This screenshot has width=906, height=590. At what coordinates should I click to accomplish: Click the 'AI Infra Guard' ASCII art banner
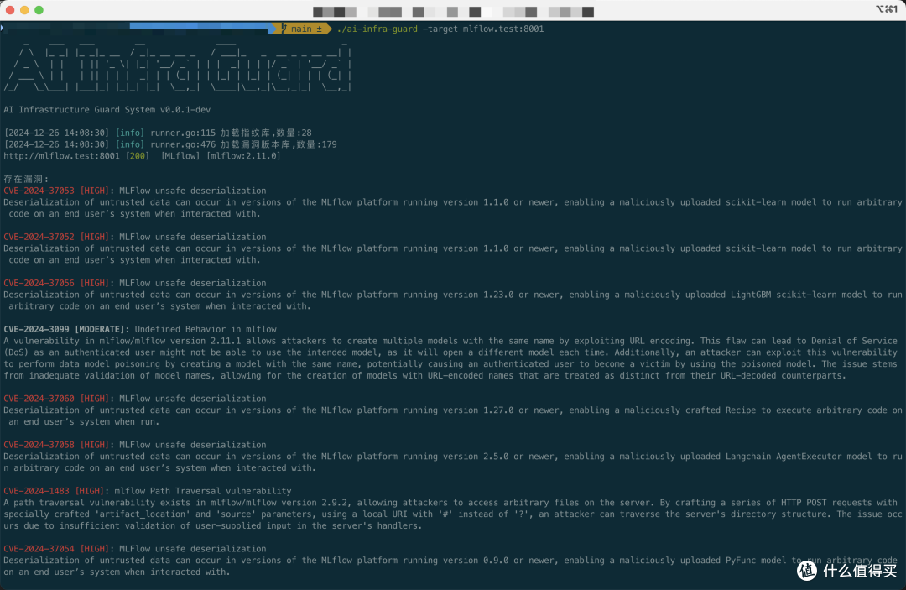point(177,66)
